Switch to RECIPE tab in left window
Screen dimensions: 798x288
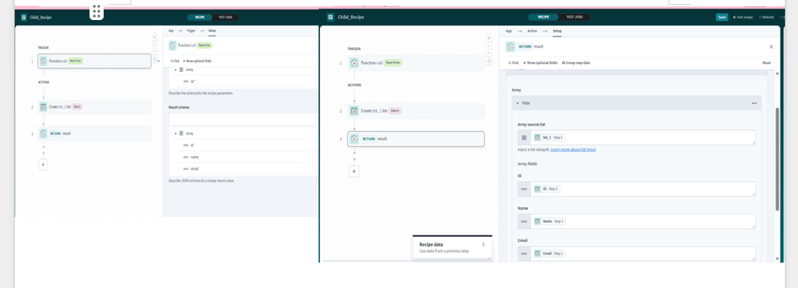tap(200, 18)
